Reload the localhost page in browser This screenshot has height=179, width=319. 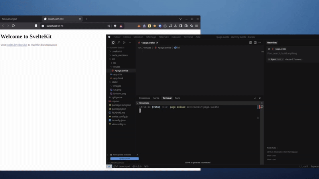tap(14, 26)
